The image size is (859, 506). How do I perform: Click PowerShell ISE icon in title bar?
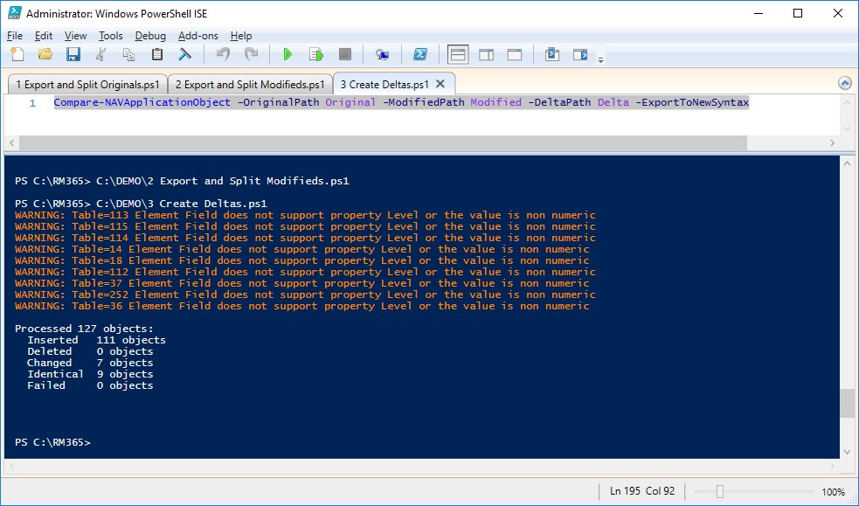[15, 13]
